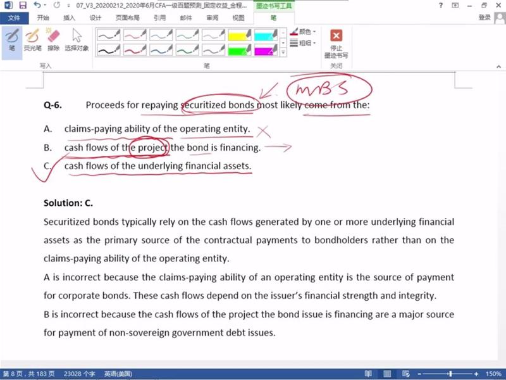Viewport: 506px width, 380px height.
Task: Select the Highlighter (荧光笔) tool
Action: [x=33, y=40]
